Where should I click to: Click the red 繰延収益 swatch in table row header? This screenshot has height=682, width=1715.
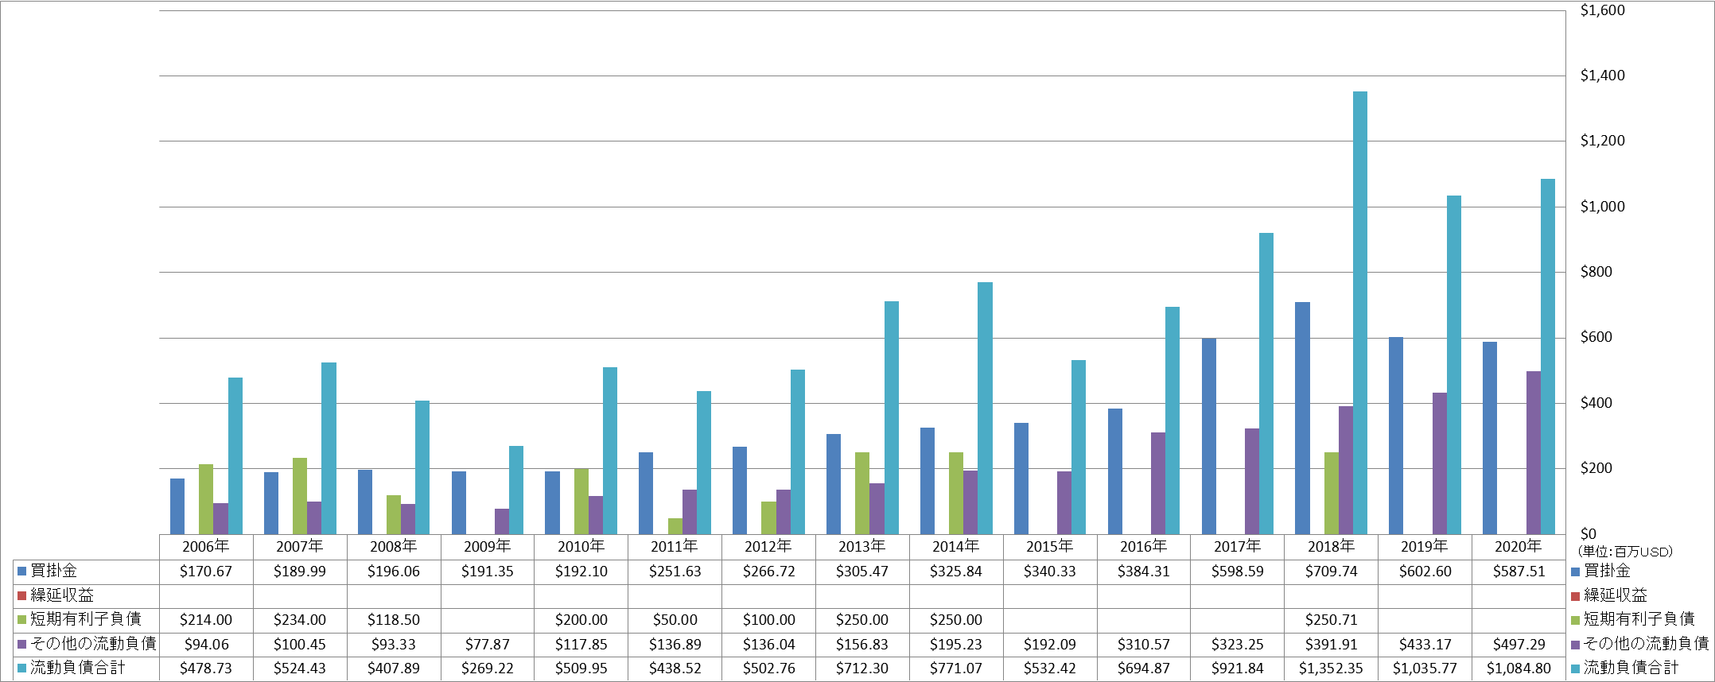[x=22, y=595]
